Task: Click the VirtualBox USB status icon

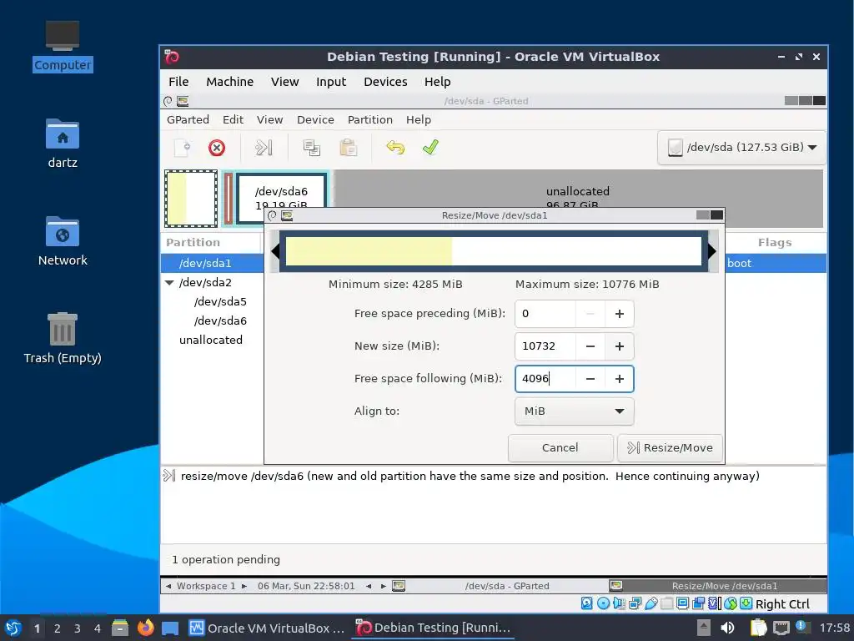Action: click(x=651, y=603)
